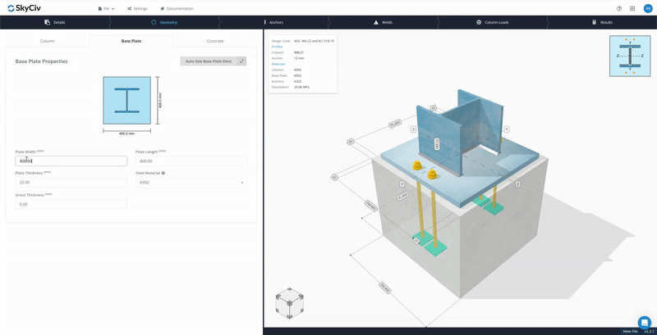The width and height of the screenshot is (657, 335).
Task: Click the top-view plan thumbnail
Action: 629,56
